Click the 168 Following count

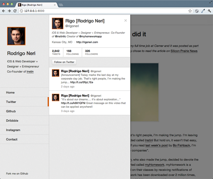click(72, 52)
